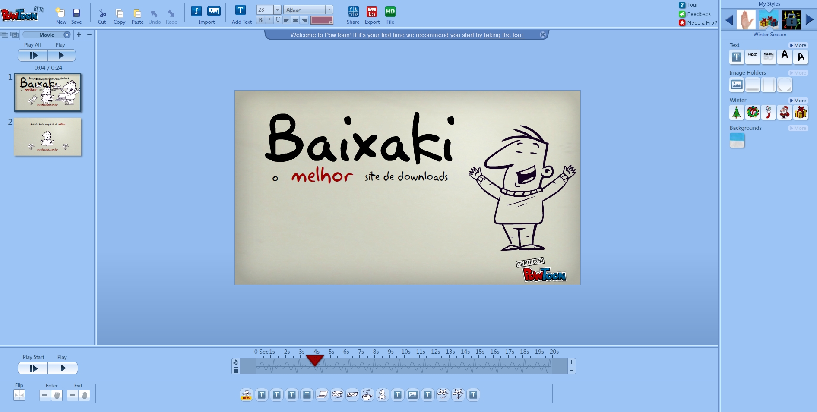Viewport: 817px width, 412px height.
Task: Toggle Bold text formatting
Action: (260, 19)
